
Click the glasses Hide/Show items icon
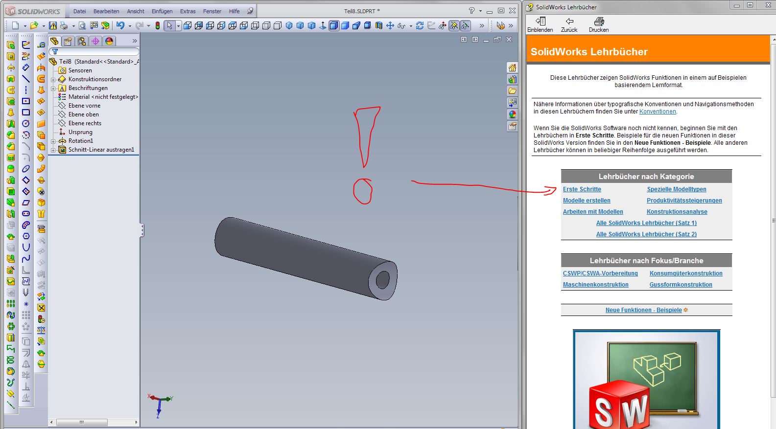(401, 25)
